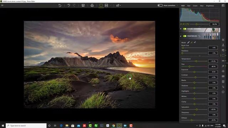Click the sunset mountain photo
228x128 pixels.
tap(89, 65)
